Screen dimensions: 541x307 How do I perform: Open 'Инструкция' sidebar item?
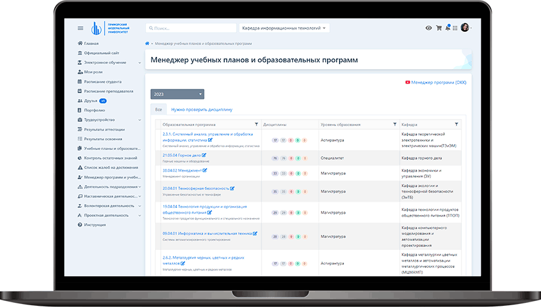(91, 225)
